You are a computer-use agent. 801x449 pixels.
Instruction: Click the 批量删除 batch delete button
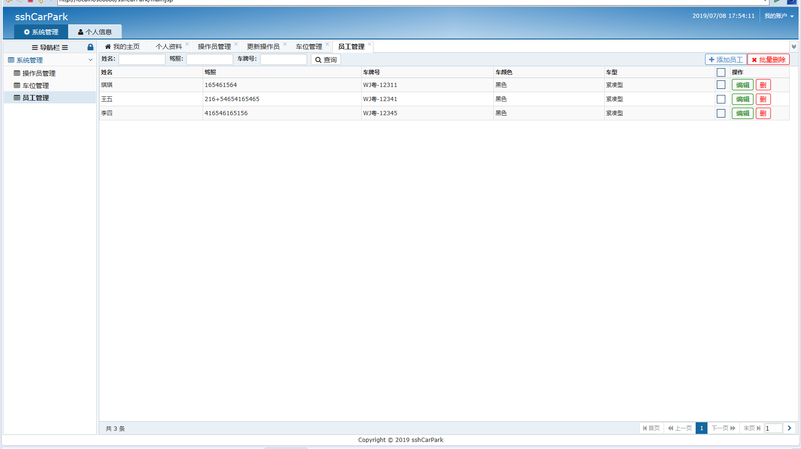coord(769,60)
